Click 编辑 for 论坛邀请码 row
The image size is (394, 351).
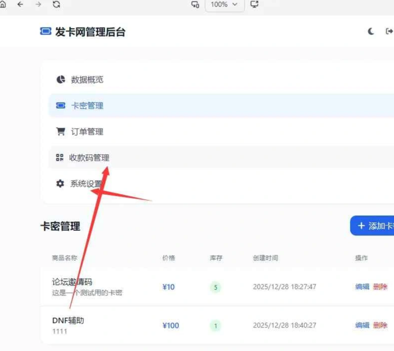pyautogui.click(x=362, y=286)
